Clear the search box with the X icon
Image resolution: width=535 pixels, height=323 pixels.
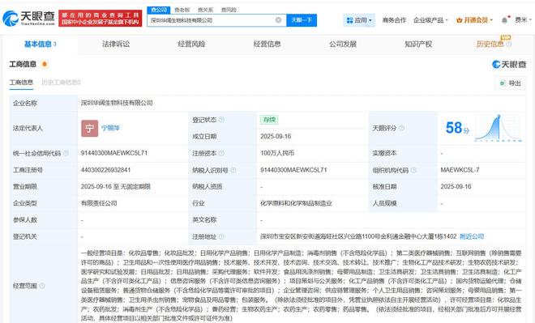(278, 20)
